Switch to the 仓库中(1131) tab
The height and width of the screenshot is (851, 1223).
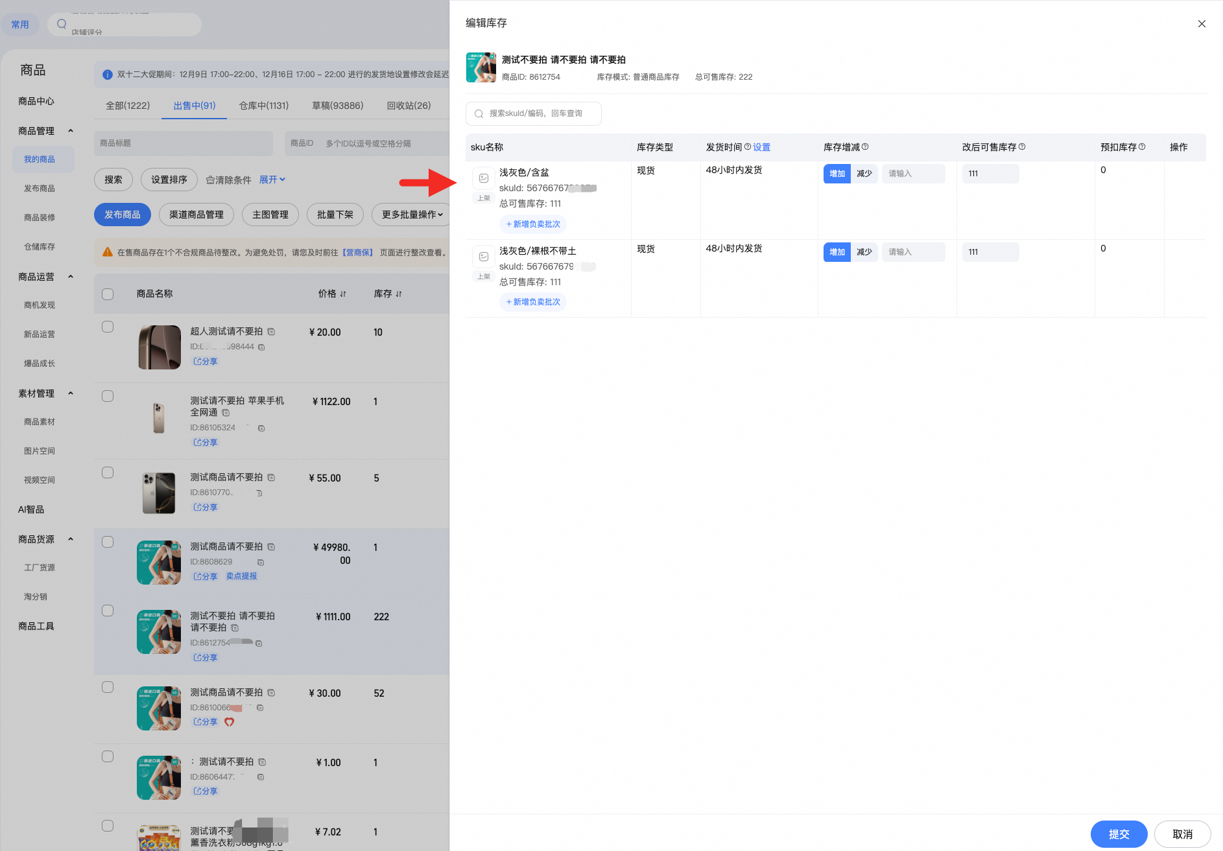coord(263,106)
